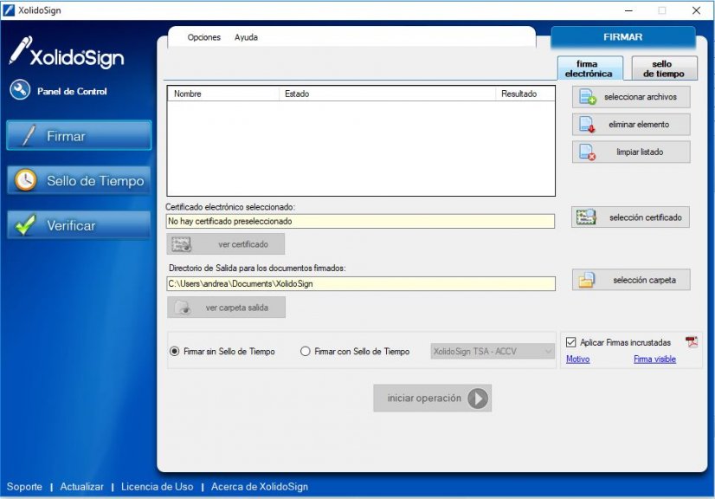Click the folder icon on selección carpeta

[x=587, y=280]
